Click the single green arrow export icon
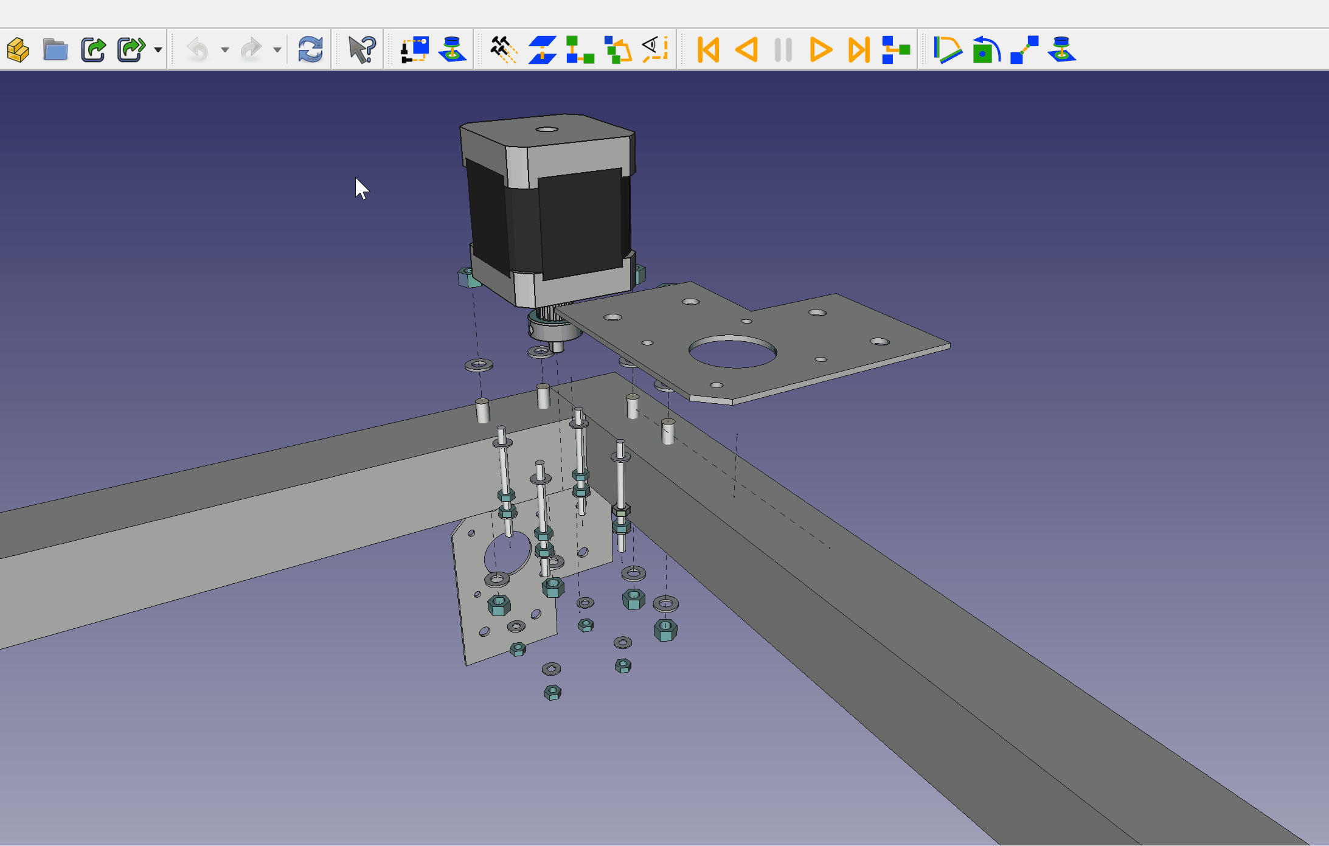 pos(93,50)
